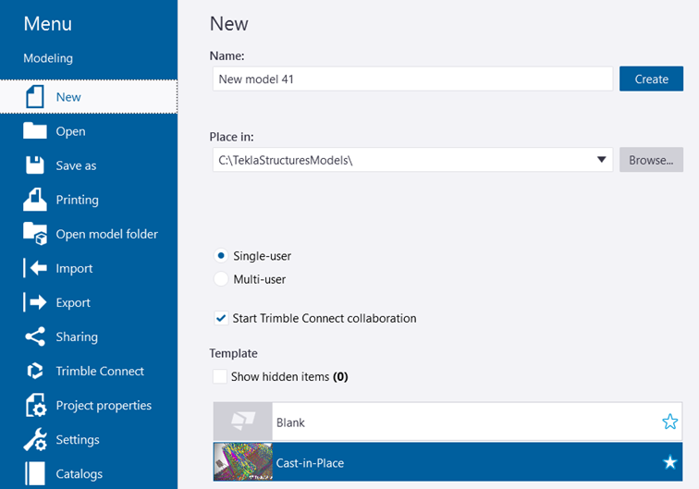Open the Settings menu item
699x489 pixels.
point(78,440)
